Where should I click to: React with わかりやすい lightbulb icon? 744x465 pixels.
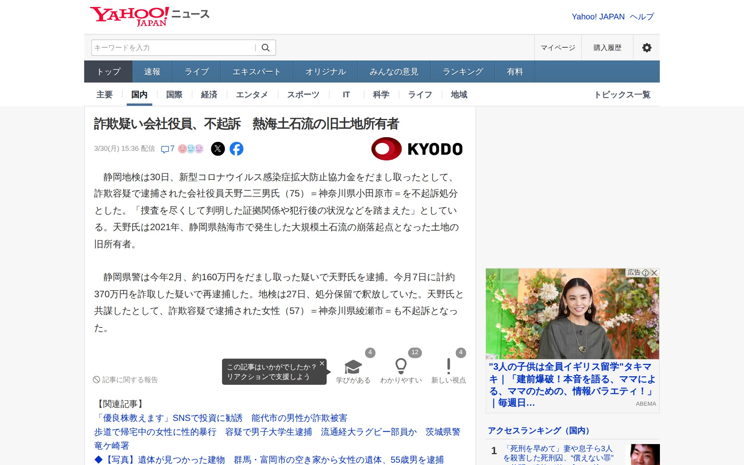click(x=401, y=367)
